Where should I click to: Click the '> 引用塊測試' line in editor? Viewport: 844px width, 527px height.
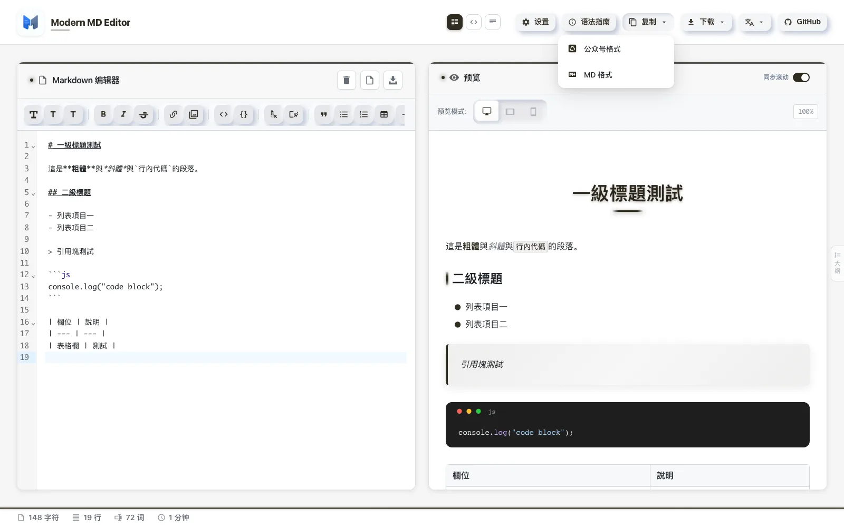[71, 251]
